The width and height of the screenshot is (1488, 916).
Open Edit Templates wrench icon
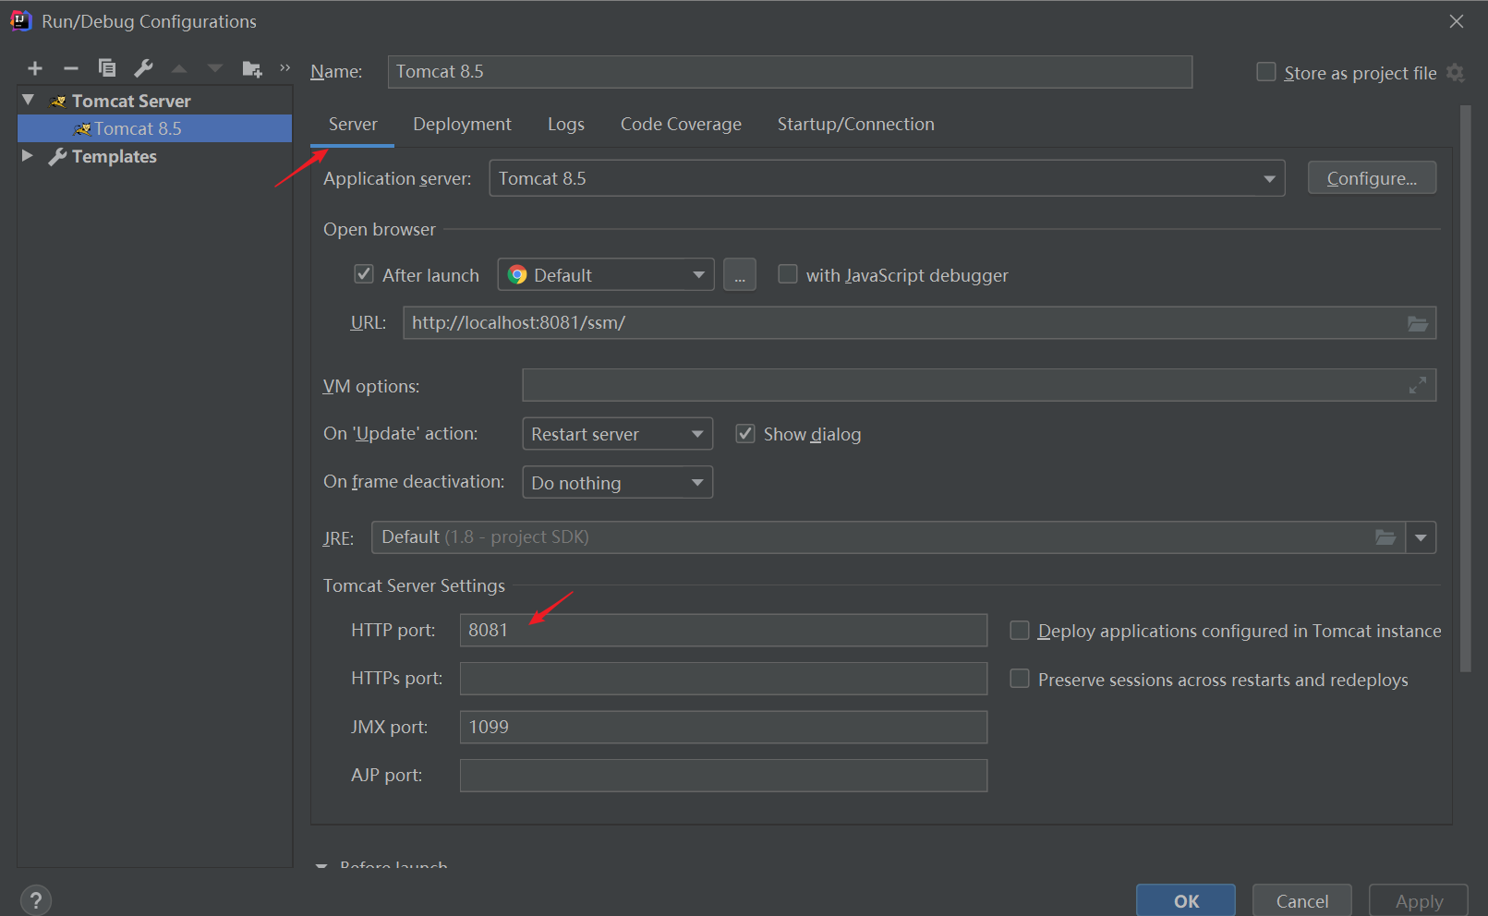(143, 68)
